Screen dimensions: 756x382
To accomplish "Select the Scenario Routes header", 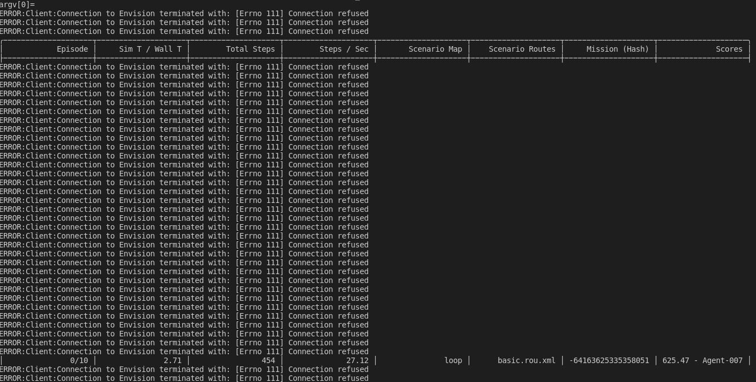I will (521, 49).
